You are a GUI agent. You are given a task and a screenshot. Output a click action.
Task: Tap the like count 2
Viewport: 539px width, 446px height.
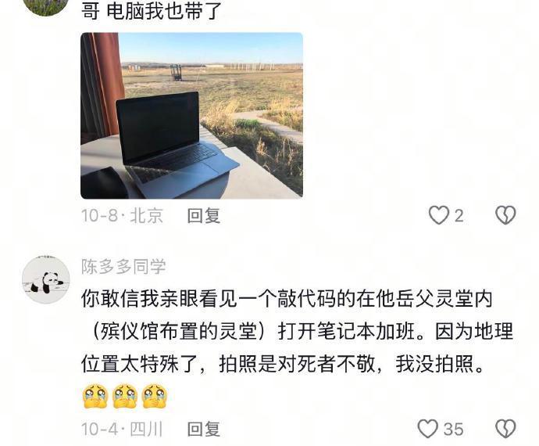(459, 216)
